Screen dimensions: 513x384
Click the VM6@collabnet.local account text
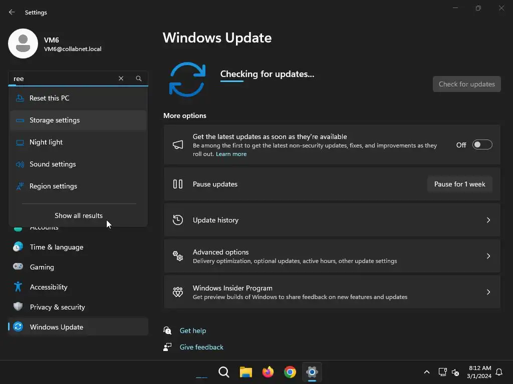click(73, 49)
